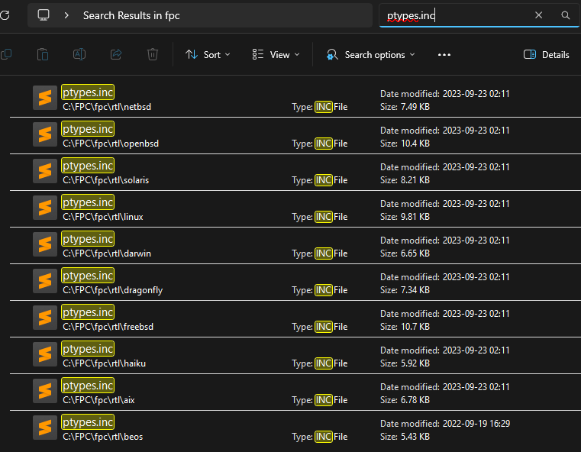Click 'Size: 10.4 KB' in openbsd row
581x452 pixels.
[405, 144]
